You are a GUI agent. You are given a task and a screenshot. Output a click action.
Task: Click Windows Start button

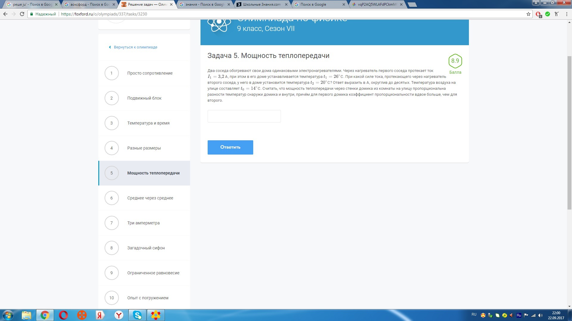8,315
